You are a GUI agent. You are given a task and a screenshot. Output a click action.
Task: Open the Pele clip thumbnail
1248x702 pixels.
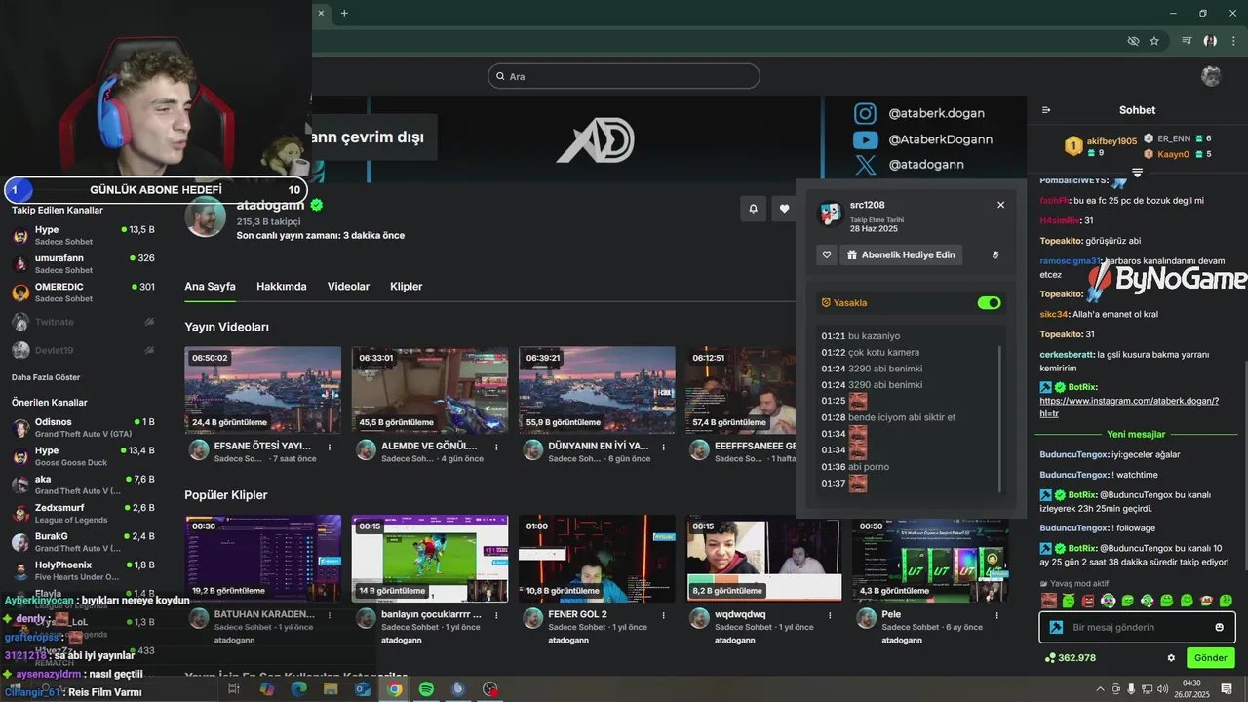pyautogui.click(x=930, y=558)
